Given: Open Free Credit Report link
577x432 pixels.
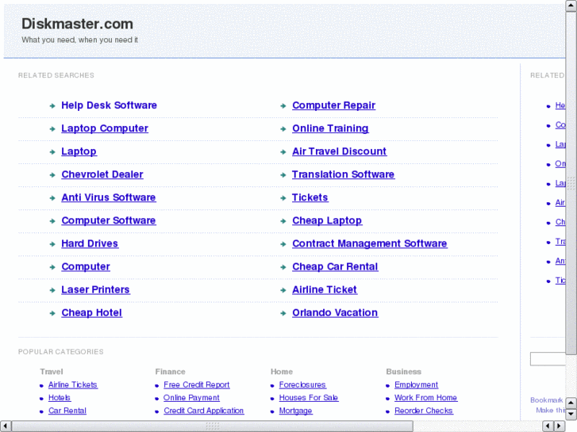Looking at the screenshot, I should pos(197,385).
